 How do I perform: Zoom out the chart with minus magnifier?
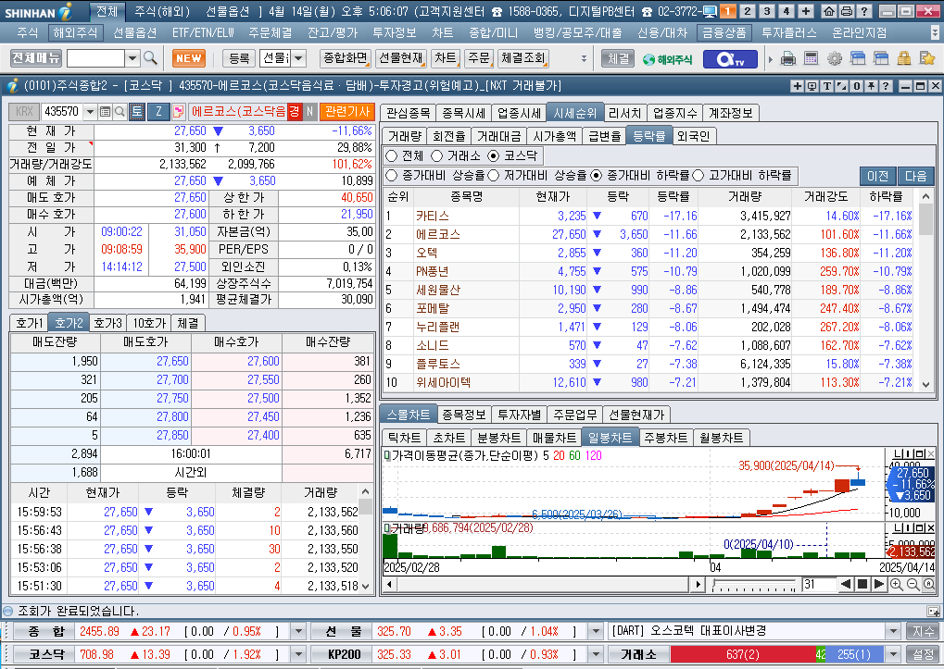913,584
